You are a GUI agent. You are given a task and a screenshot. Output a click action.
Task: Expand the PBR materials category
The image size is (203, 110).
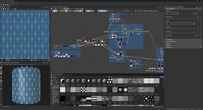point(51,100)
